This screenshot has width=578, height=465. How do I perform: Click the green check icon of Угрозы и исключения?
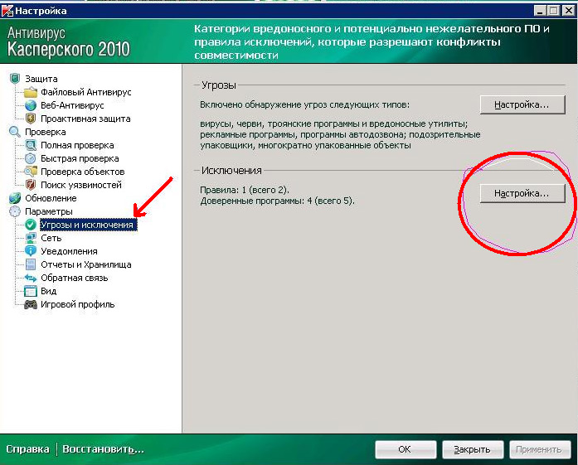click(x=31, y=225)
